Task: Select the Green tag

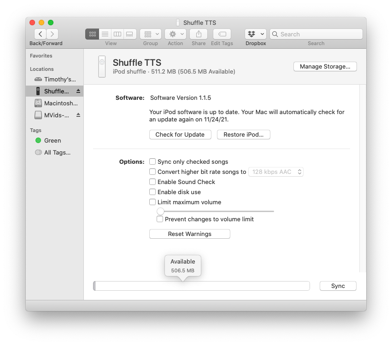Action: pyautogui.click(x=54, y=141)
